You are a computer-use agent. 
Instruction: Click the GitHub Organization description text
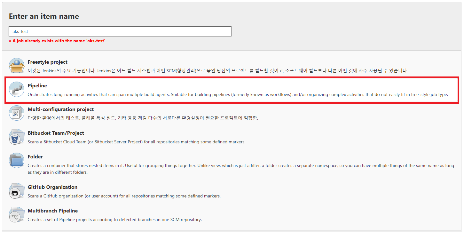click(124, 196)
